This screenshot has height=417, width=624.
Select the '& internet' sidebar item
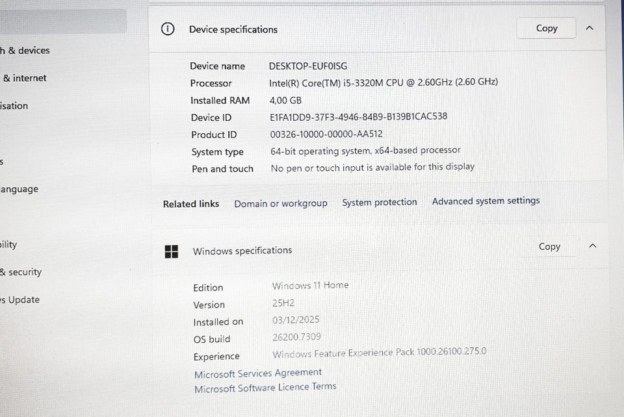click(x=24, y=78)
